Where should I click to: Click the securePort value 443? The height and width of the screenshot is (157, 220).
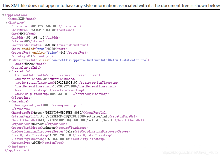pyautogui.click(x=63, y=53)
